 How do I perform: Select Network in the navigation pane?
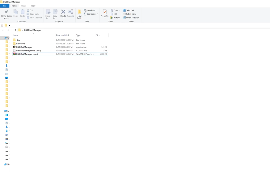5,164
